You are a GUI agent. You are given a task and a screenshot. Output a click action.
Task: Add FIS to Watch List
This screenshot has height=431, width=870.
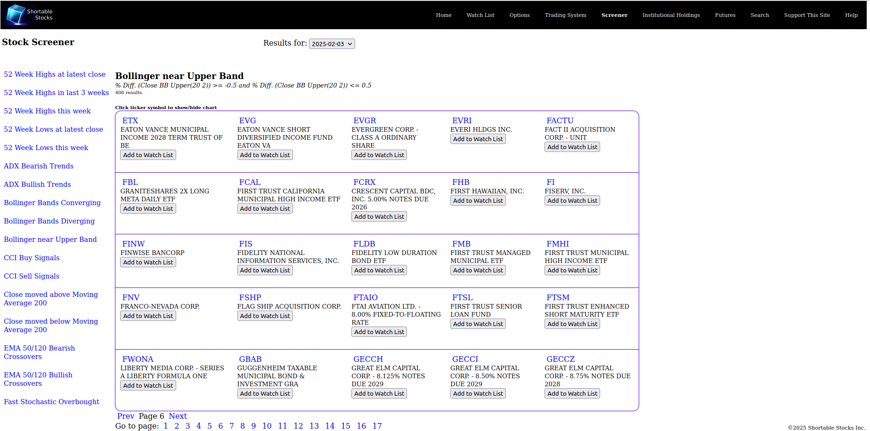265,270
